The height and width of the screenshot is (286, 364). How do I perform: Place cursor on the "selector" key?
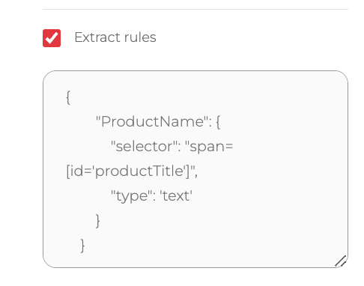point(144,146)
